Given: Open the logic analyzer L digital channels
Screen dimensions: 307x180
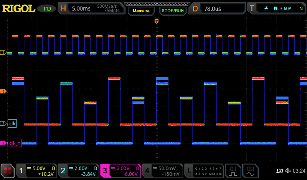Looking at the screenshot, I should (x=203, y=170).
